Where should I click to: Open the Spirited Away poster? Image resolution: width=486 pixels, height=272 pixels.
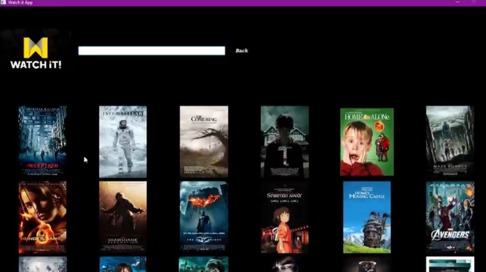[285, 216]
